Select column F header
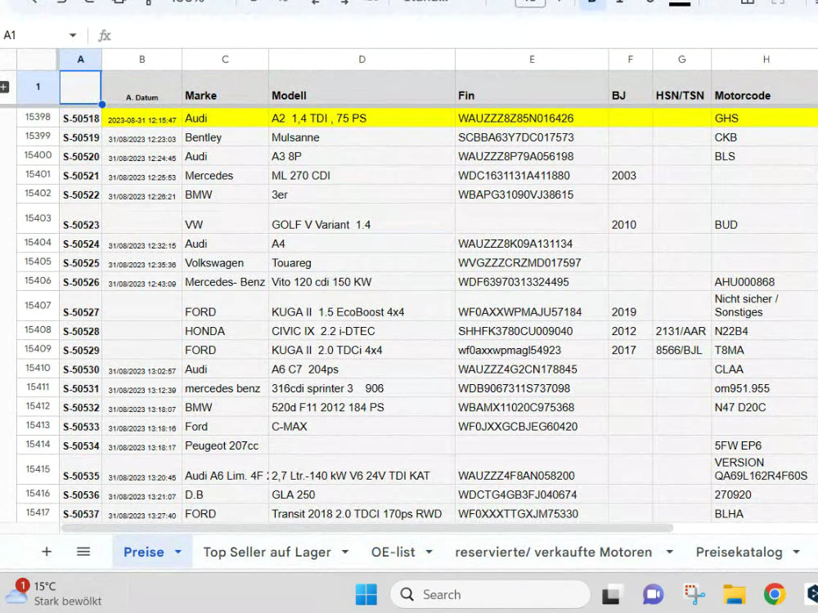 click(631, 60)
